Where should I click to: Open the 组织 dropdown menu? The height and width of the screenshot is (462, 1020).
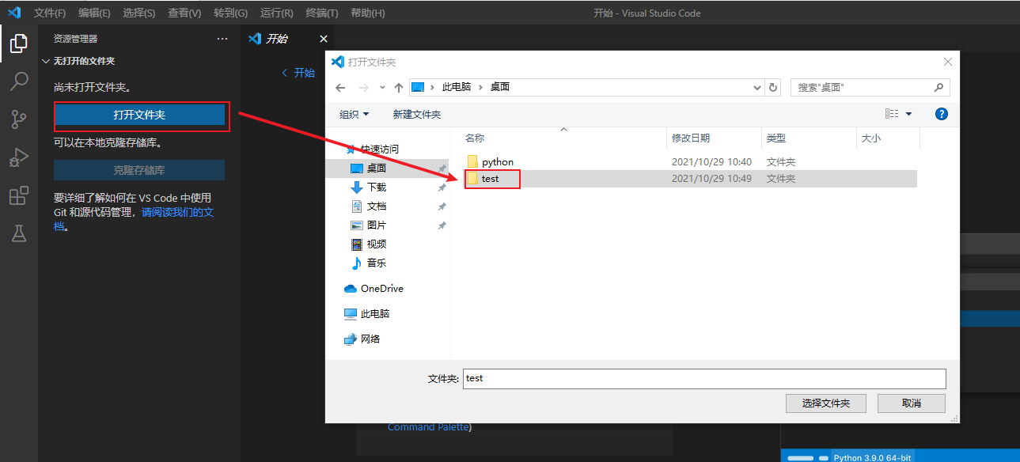point(354,114)
